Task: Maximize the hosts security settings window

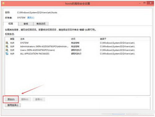Action: tap(144, 3)
